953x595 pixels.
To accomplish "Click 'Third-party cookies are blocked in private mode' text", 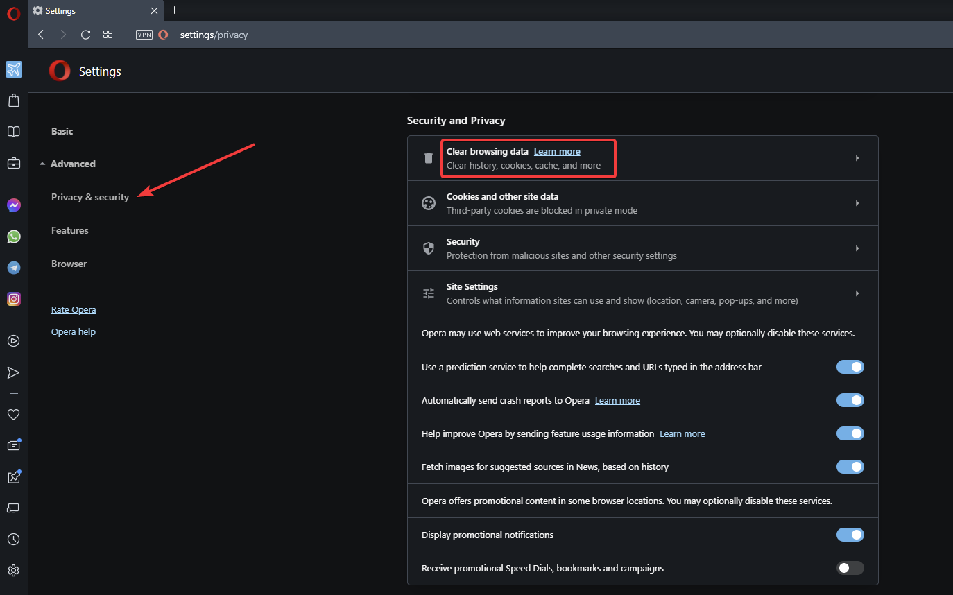I will pos(542,210).
